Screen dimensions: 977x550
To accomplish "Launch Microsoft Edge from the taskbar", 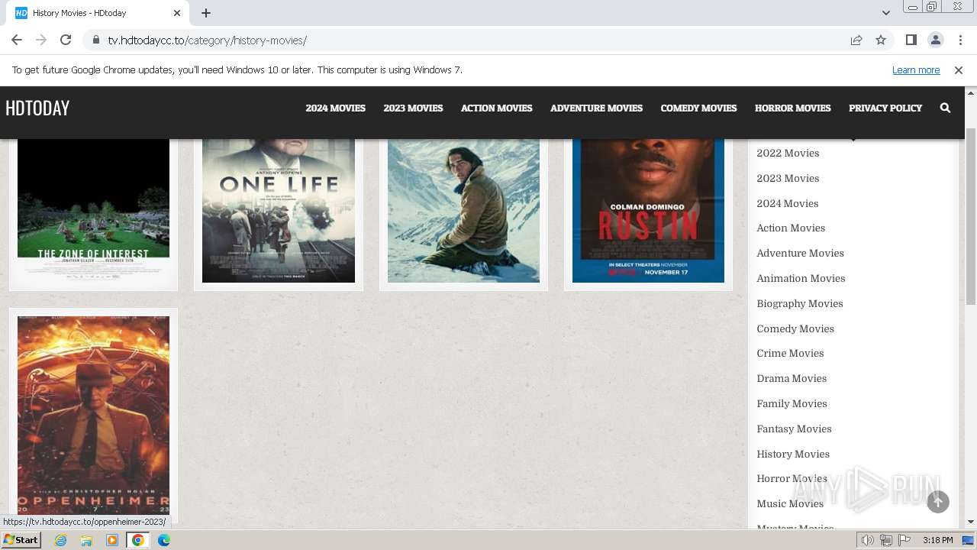I will tap(164, 540).
